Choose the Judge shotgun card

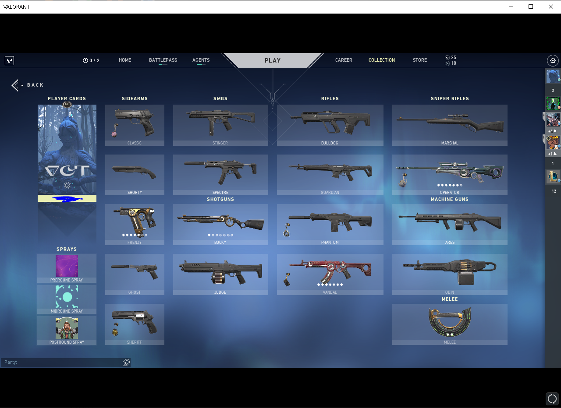pos(220,274)
